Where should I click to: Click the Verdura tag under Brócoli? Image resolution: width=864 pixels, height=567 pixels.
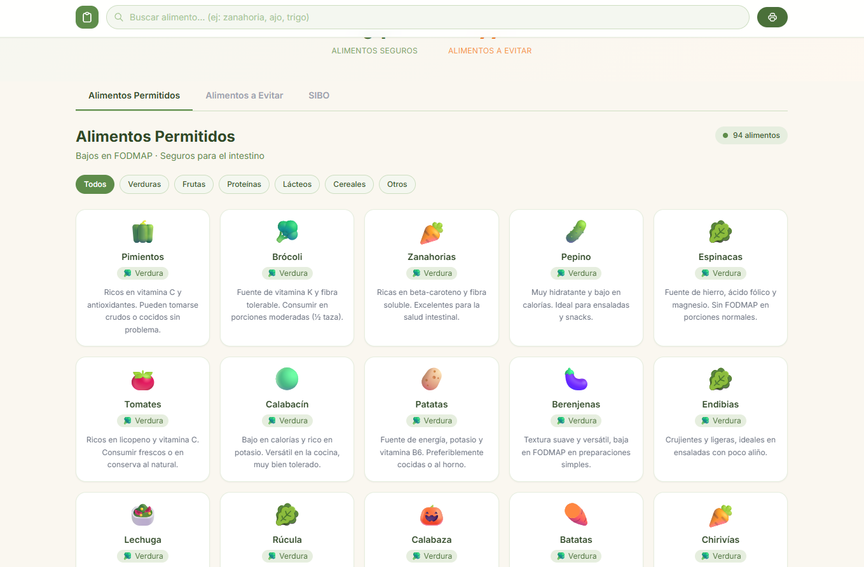[x=287, y=273]
